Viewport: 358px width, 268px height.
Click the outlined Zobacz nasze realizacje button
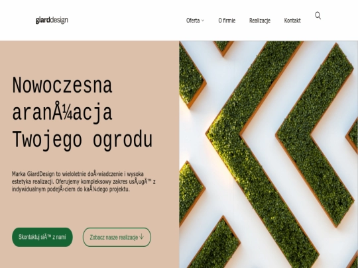click(117, 237)
